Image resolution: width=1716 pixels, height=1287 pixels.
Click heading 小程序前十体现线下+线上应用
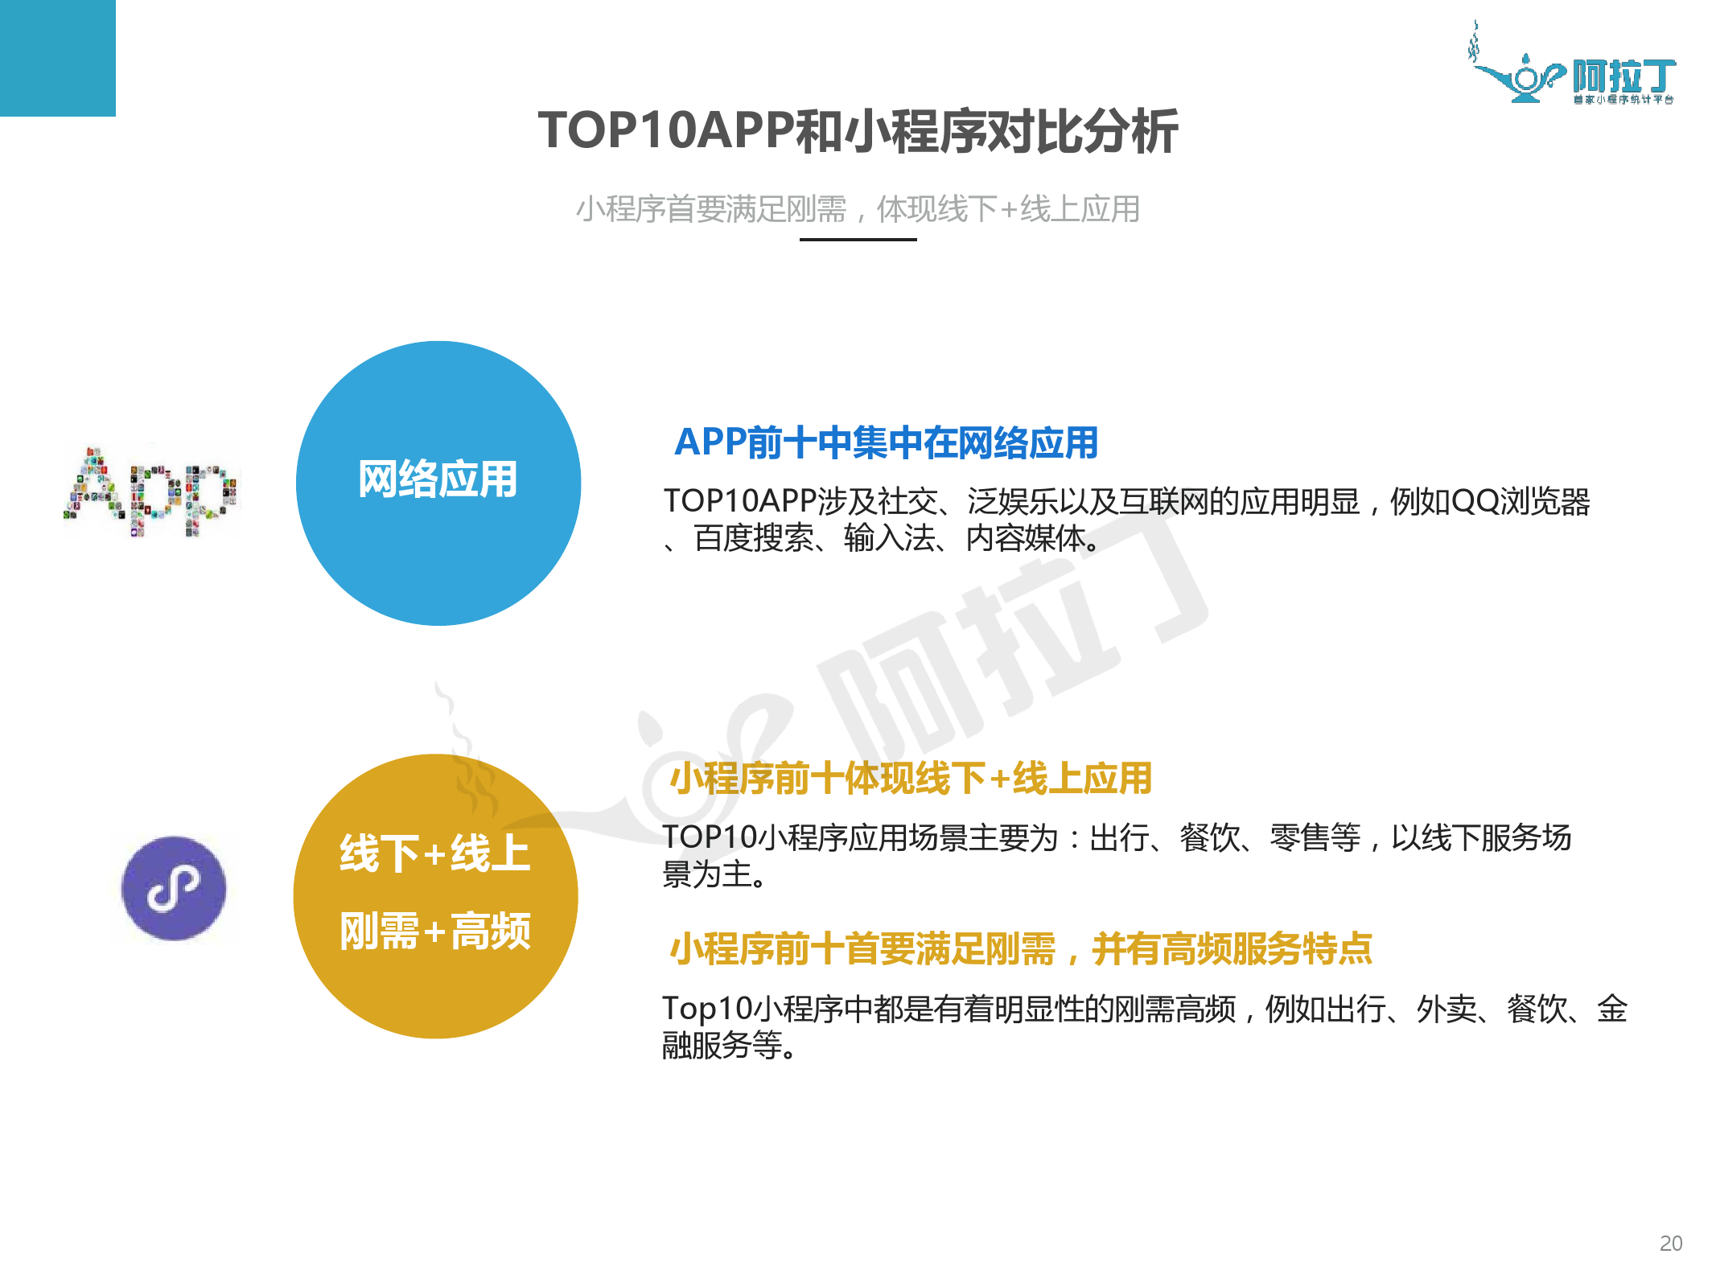coord(910,778)
